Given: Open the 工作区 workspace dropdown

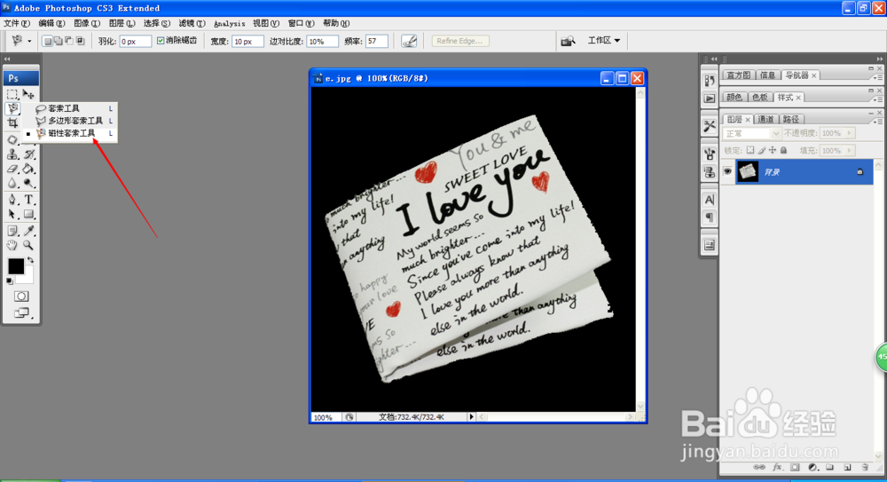Looking at the screenshot, I should point(603,41).
